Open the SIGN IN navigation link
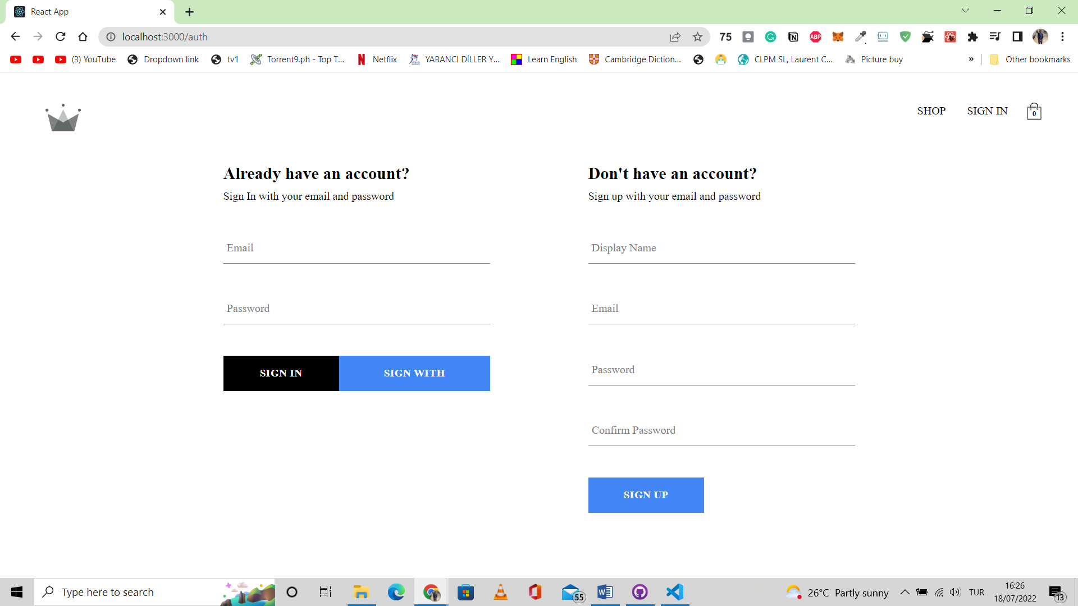1078x606 pixels. [x=987, y=111]
